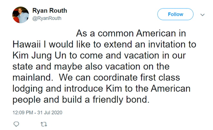Click the 31 Jul 2020 date

[50, 113]
